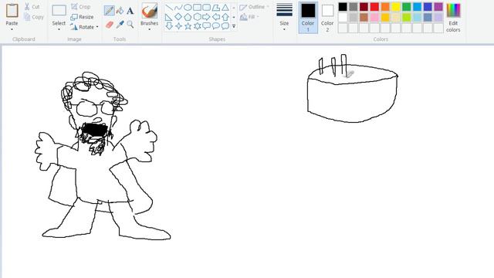The image size is (494, 278).
Task: Expand the Shapes gallery with More arrow
Action: (x=234, y=26)
